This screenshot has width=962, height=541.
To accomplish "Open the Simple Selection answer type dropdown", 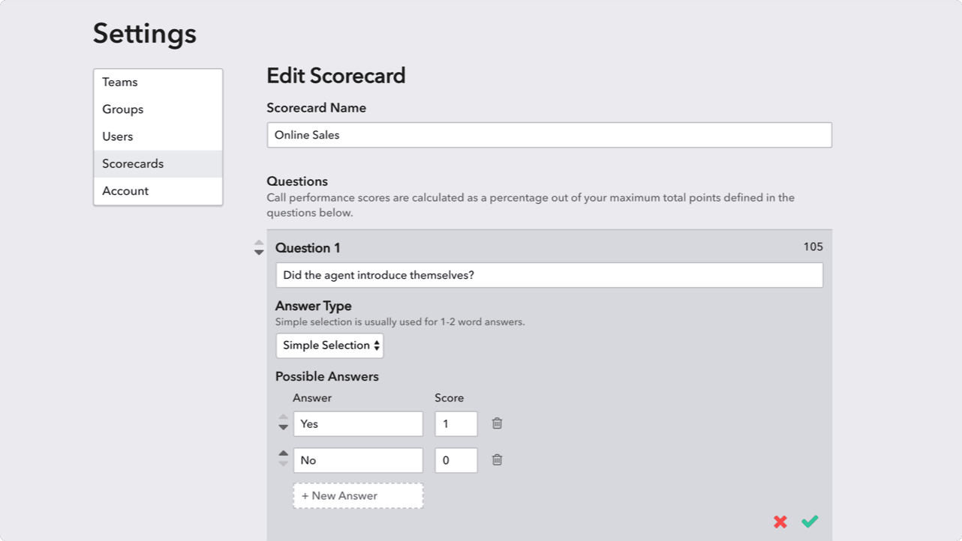I will (x=329, y=345).
